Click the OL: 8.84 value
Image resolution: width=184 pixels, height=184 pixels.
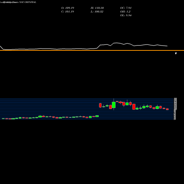point(126,15)
